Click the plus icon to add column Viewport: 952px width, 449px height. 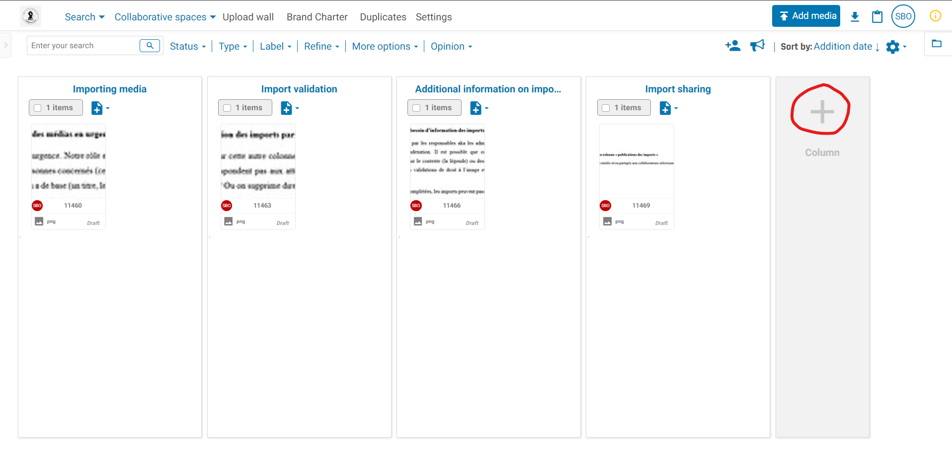(x=822, y=111)
